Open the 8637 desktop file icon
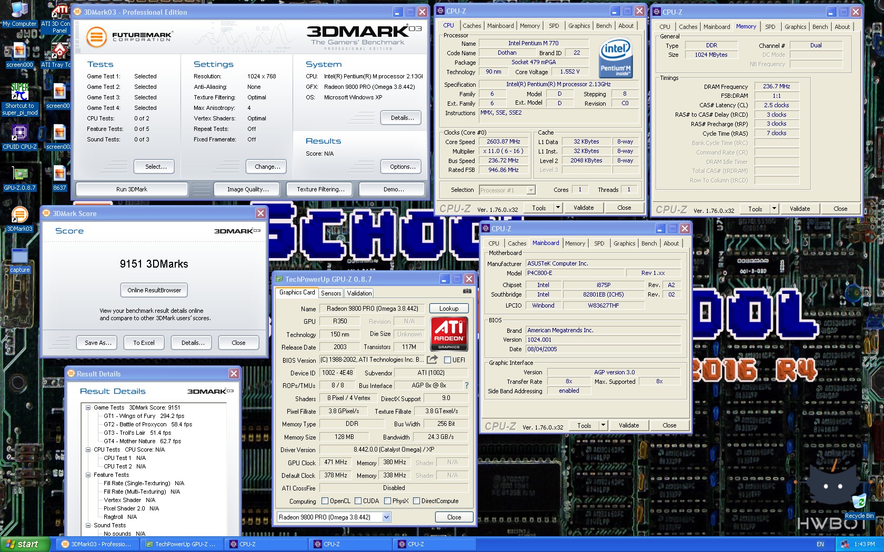The image size is (884, 552). (x=59, y=178)
